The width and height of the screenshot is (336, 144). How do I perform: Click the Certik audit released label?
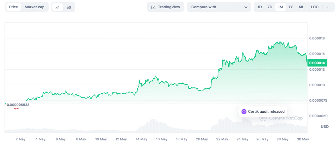pyautogui.click(x=266, y=111)
